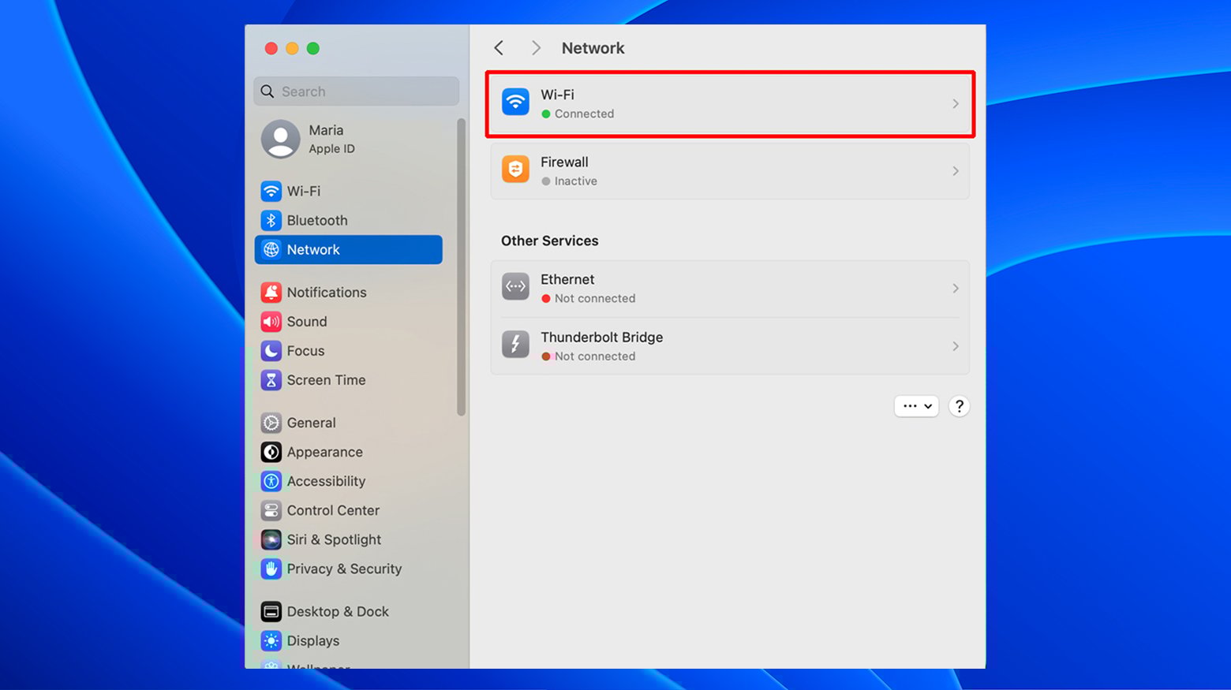Click the Sound speaker icon

click(271, 322)
